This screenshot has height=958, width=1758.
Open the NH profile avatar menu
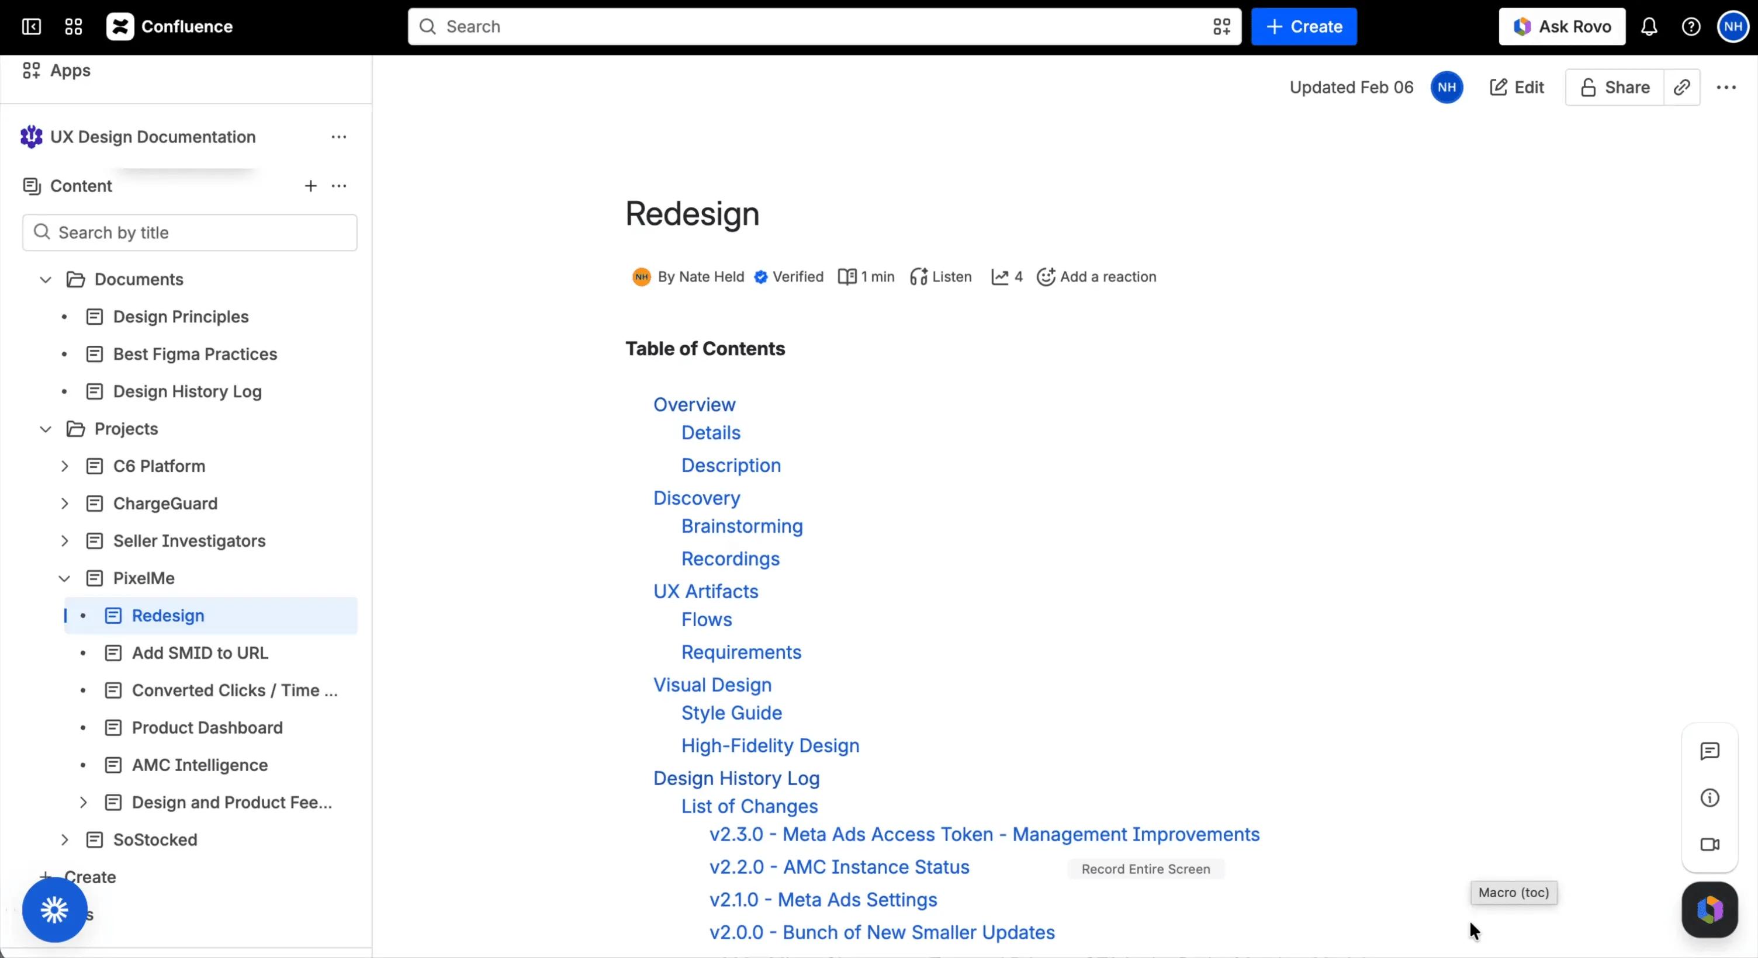[x=1733, y=27]
